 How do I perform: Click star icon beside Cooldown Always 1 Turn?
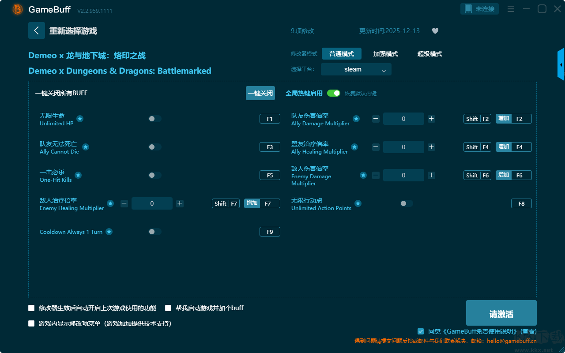tap(109, 232)
